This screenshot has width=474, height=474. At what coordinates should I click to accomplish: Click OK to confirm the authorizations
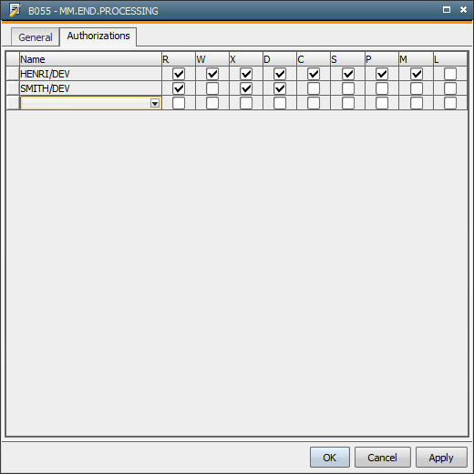[x=330, y=458]
